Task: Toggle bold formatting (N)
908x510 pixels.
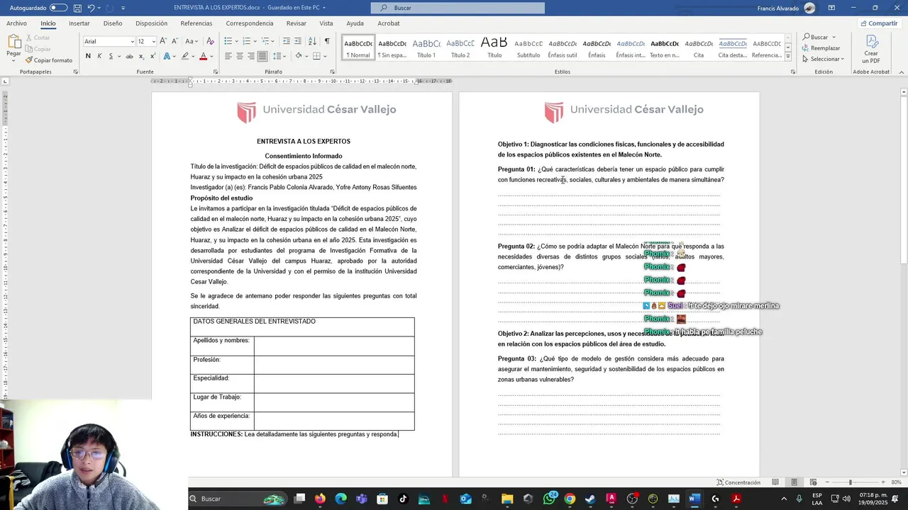Action: point(88,56)
